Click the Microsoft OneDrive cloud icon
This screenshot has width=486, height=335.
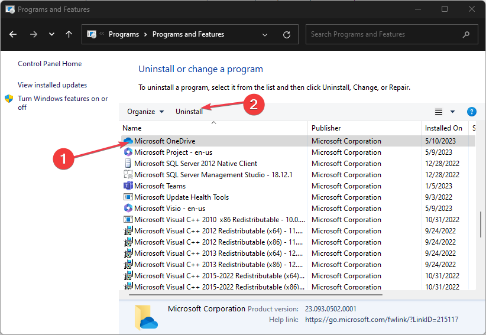[128, 141]
